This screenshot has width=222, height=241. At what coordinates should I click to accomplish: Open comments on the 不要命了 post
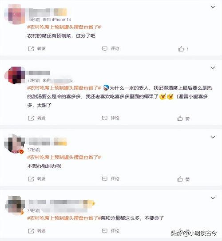point(105,231)
